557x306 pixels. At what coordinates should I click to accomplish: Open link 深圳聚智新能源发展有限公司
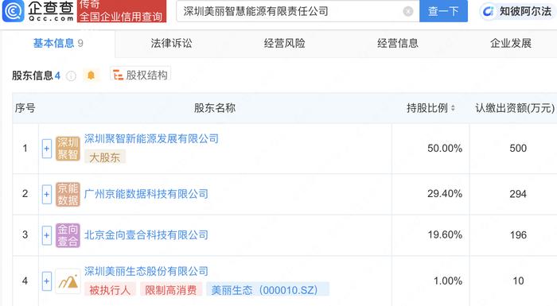tap(151, 139)
